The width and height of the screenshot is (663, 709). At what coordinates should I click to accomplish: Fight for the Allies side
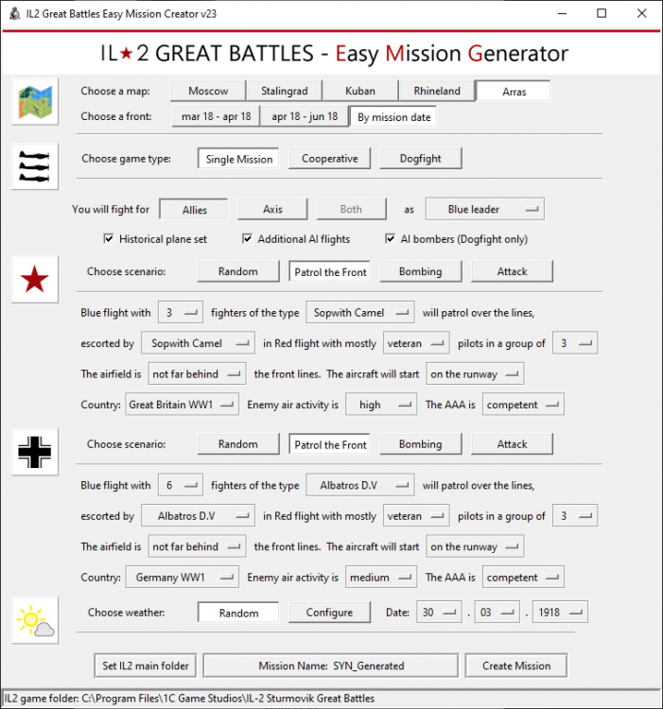click(195, 209)
